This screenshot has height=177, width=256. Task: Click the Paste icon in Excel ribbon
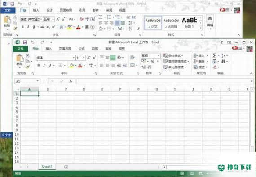[x=20, y=58]
